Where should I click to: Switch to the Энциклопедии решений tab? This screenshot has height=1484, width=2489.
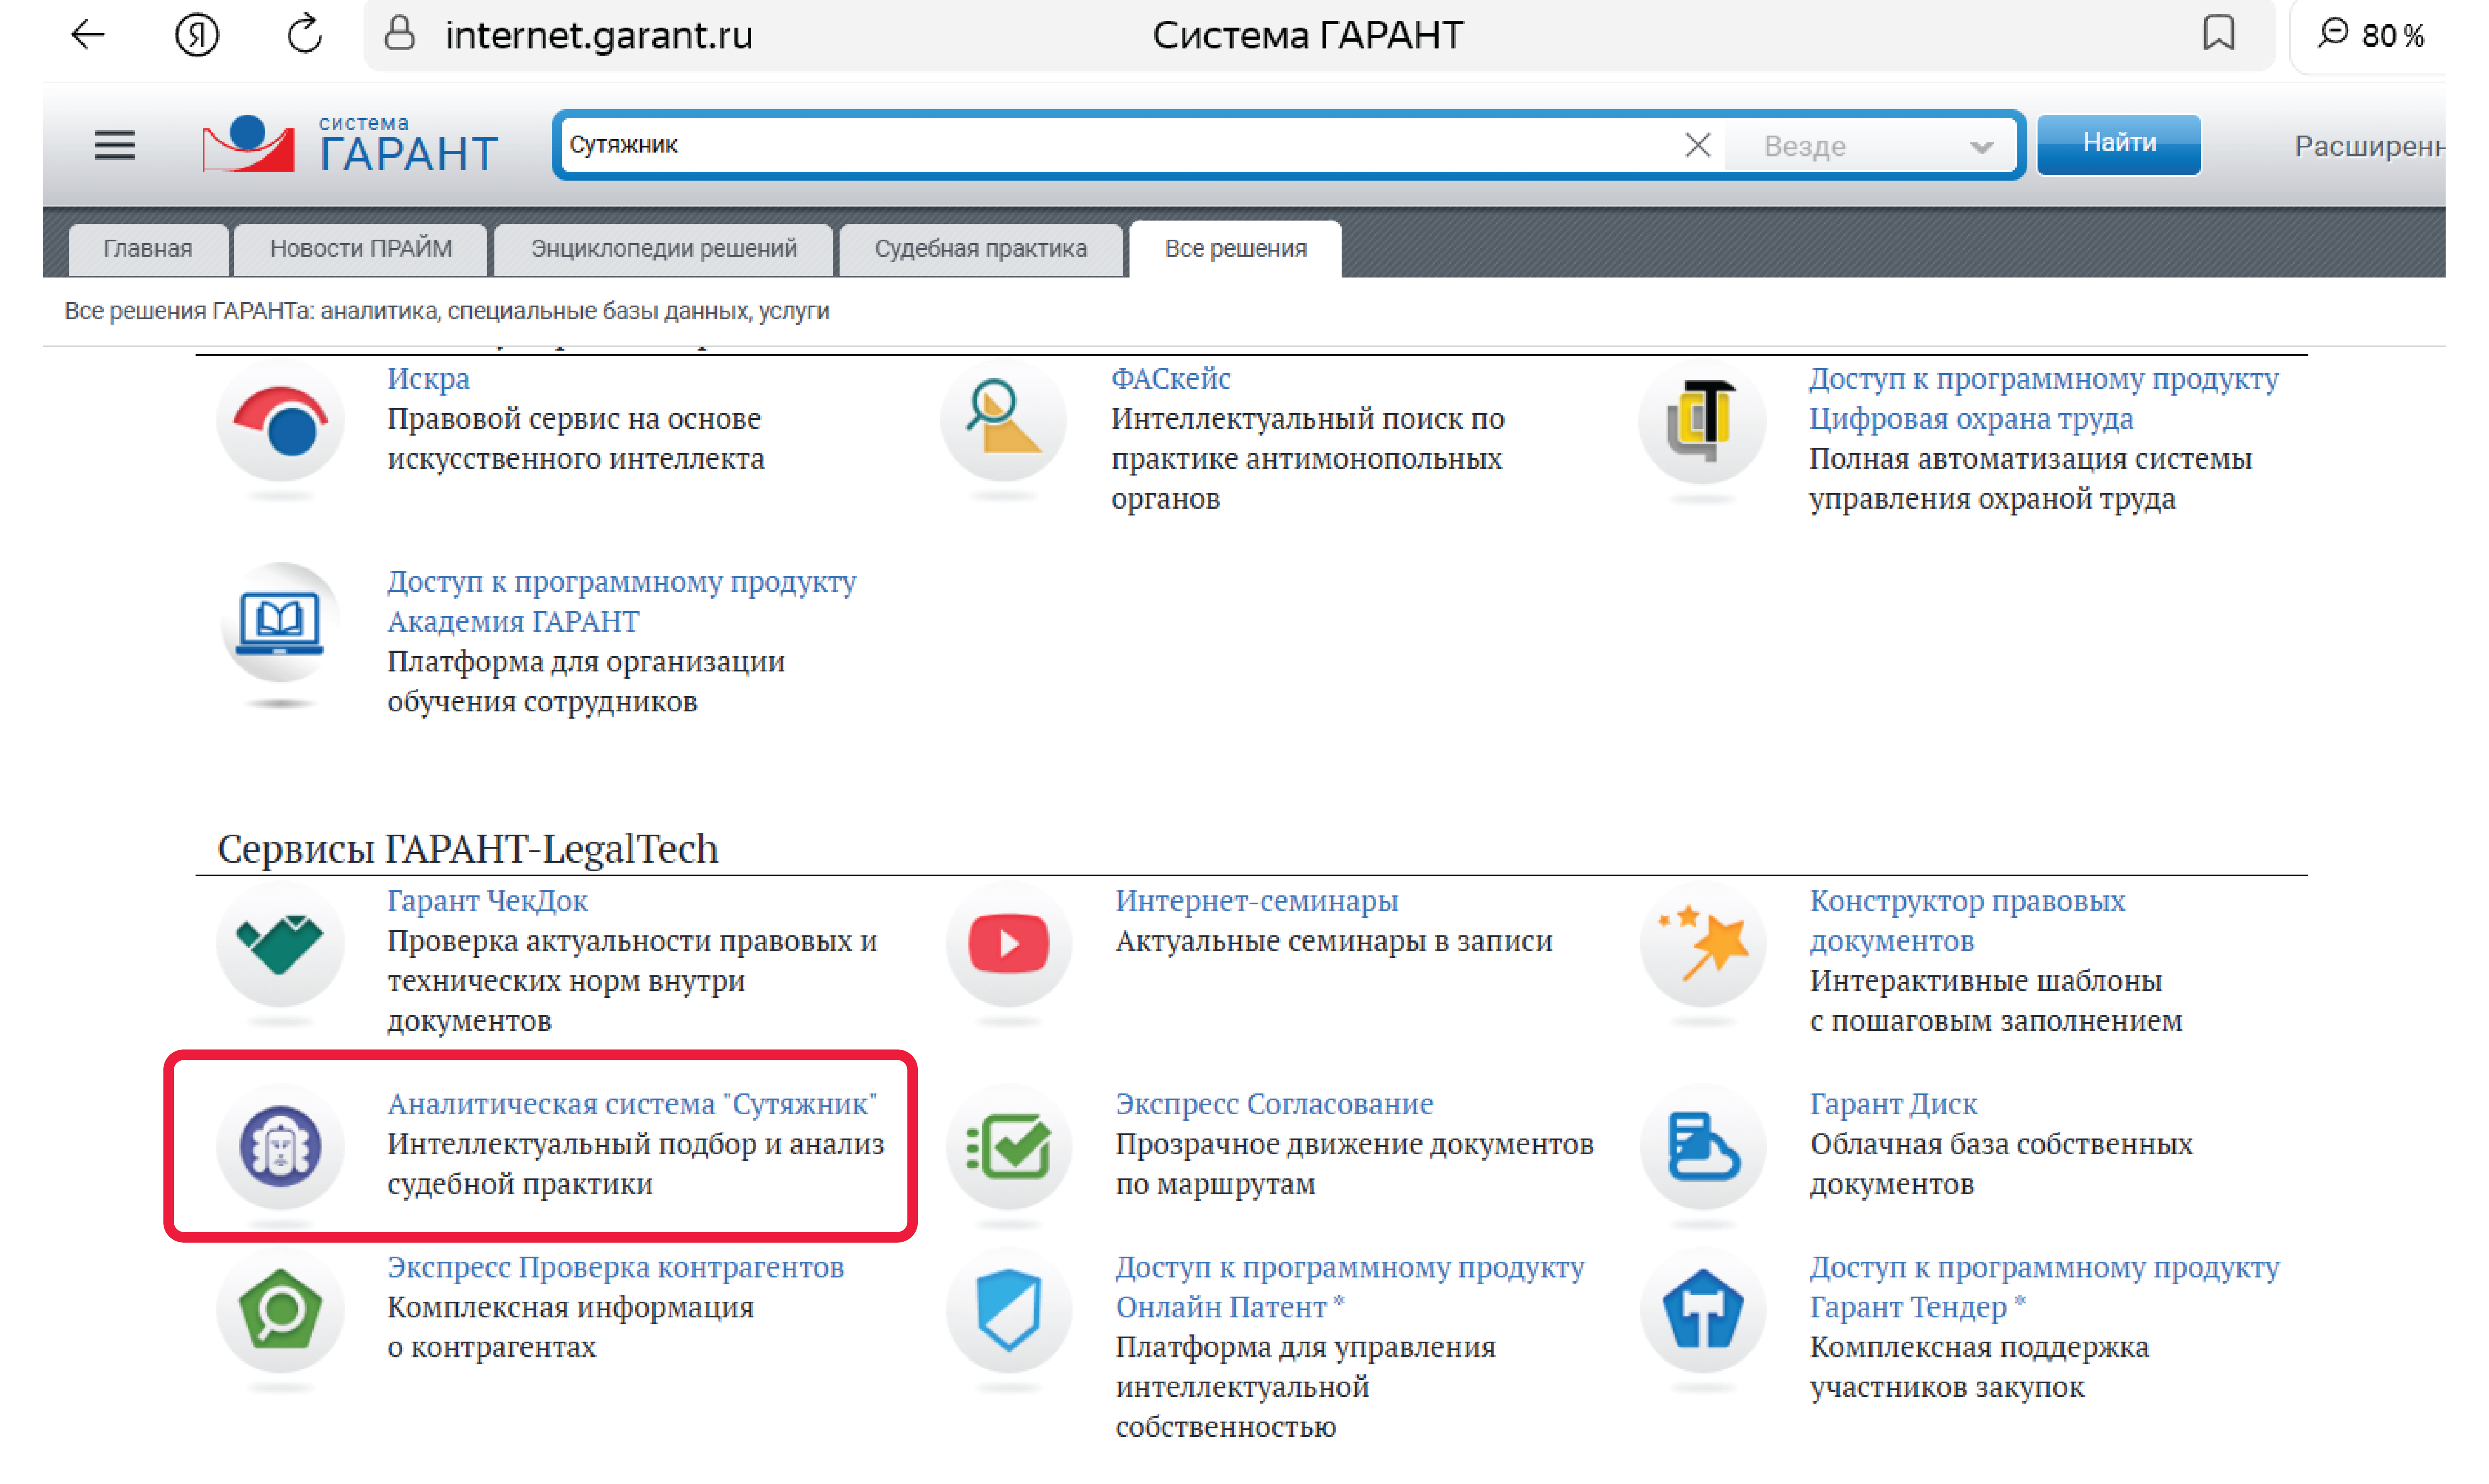coord(664,248)
